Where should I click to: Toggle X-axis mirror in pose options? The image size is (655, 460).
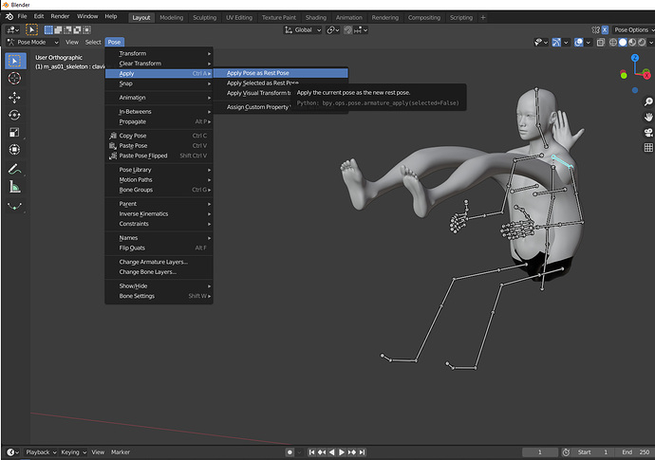click(x=605, y=30)
